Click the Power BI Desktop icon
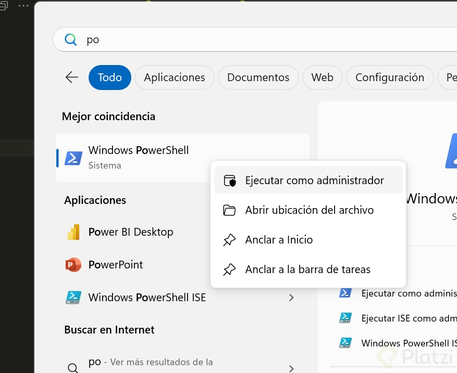457x373 pixels. (73, 232)
